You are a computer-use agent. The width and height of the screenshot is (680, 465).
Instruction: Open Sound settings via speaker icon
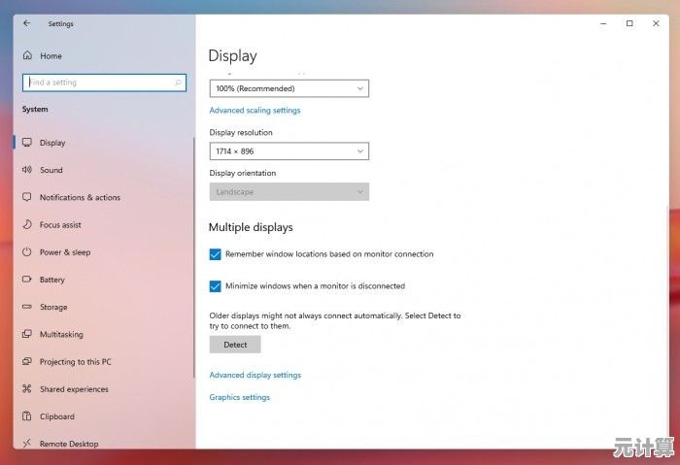click(26, 170)
